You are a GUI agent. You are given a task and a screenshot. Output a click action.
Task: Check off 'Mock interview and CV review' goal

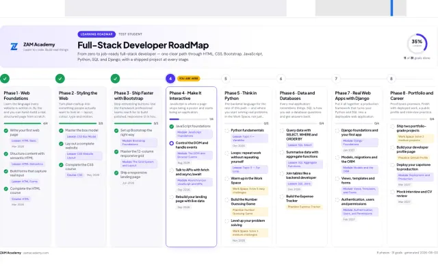click(392, 192)
